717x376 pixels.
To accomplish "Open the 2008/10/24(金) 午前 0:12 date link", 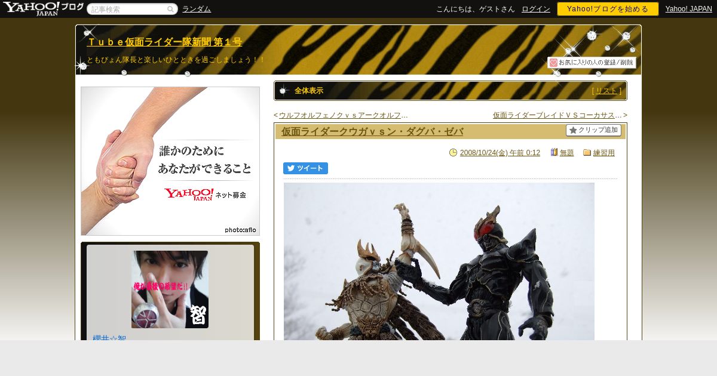I will tap(500, 153).
